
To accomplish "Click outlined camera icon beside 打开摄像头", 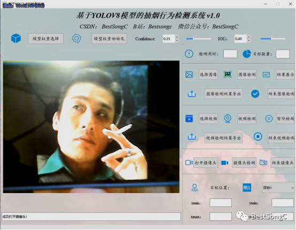I will [x=189, y=163].
